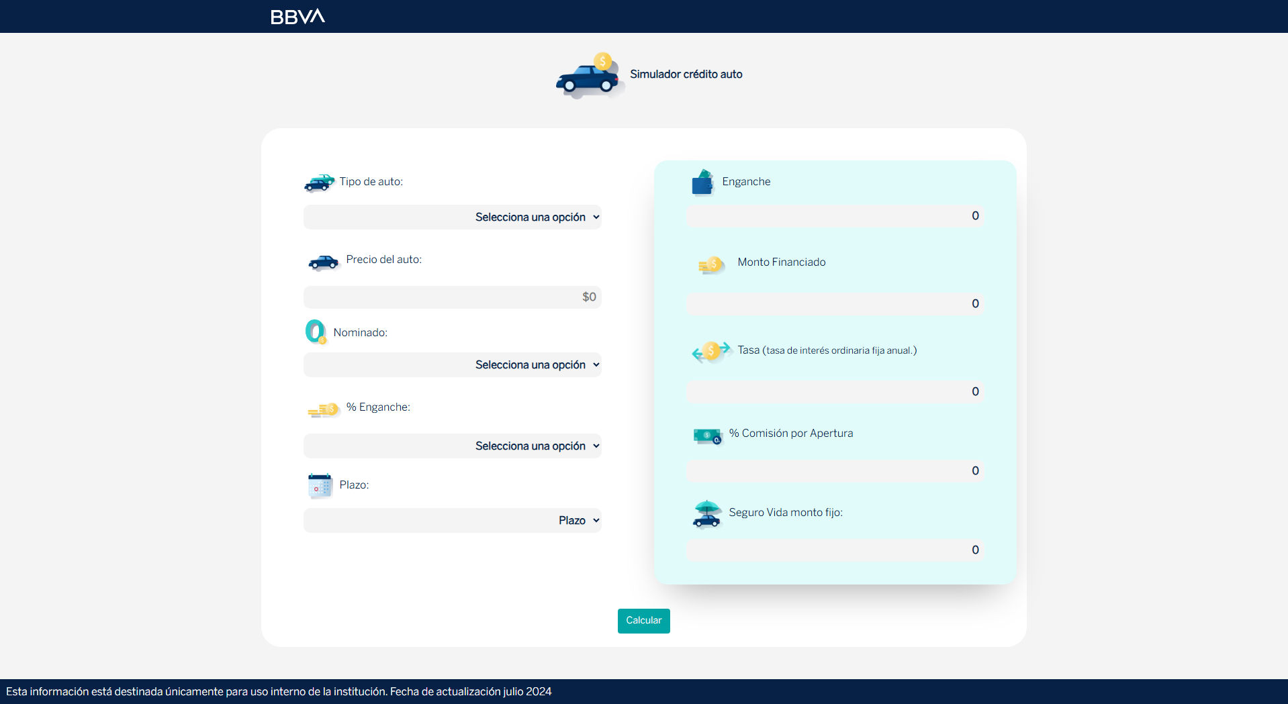Open the Plazo dropdown
Screen dimensions: 1288x704
(453, 520)
